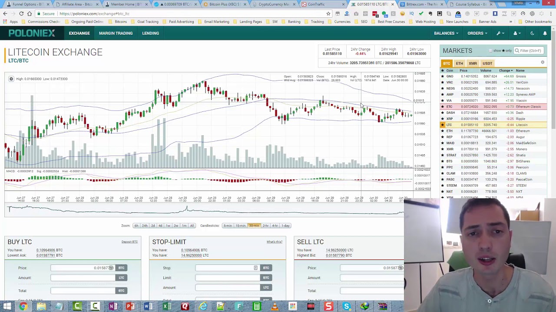
Task: Bookmark this page with the star icon
Action: 328,13
